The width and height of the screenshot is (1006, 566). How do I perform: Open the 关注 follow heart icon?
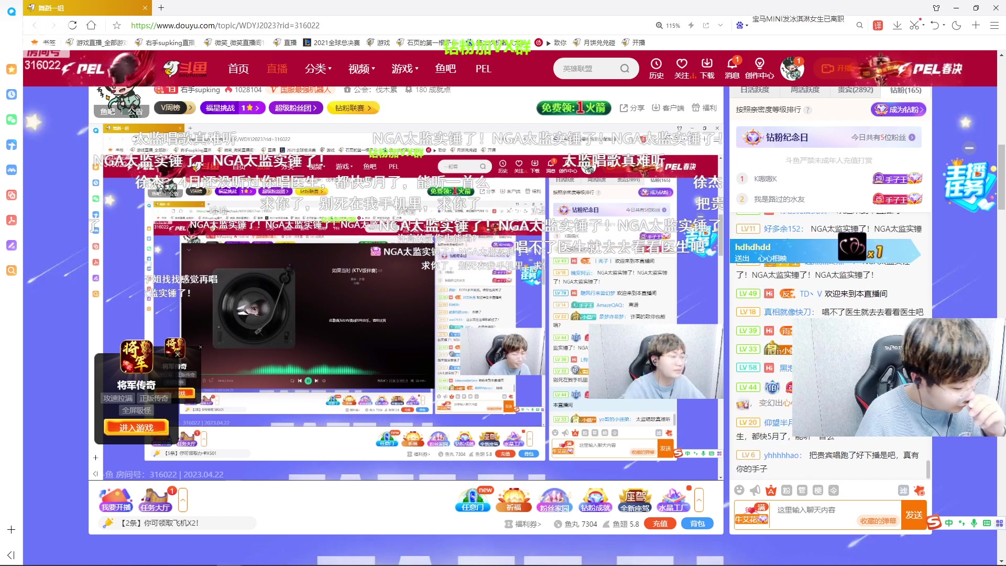pyautogui.click(x=682, y=69)
